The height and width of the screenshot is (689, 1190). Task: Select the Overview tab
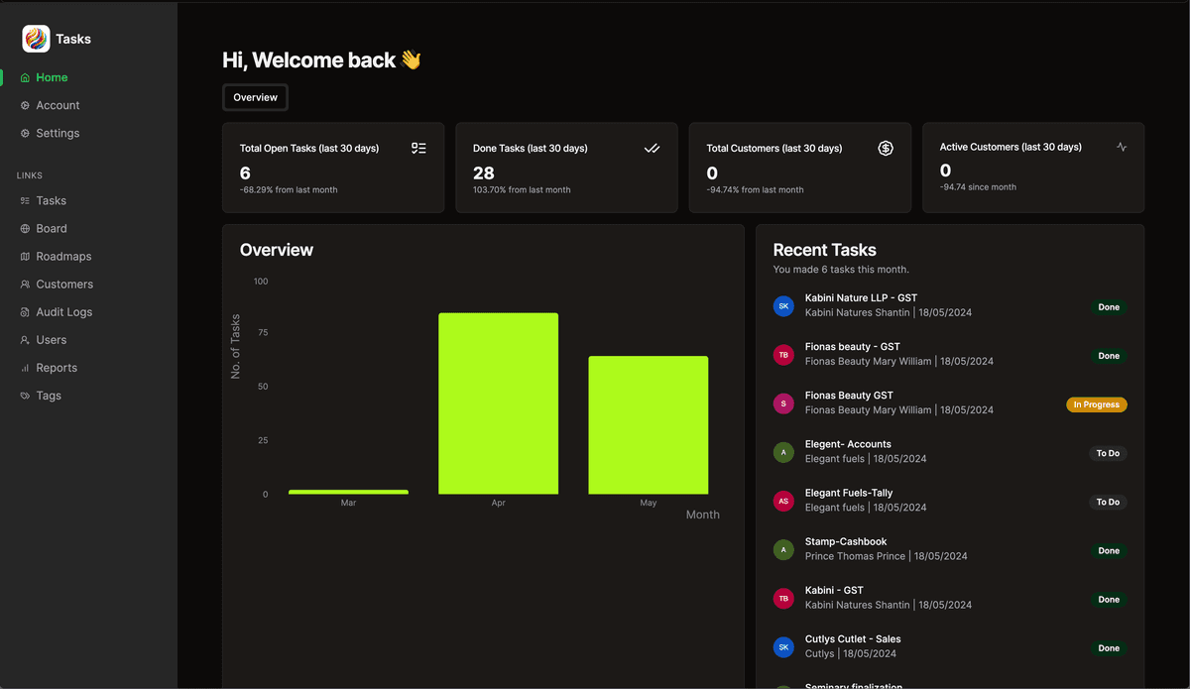pos(255,97)
